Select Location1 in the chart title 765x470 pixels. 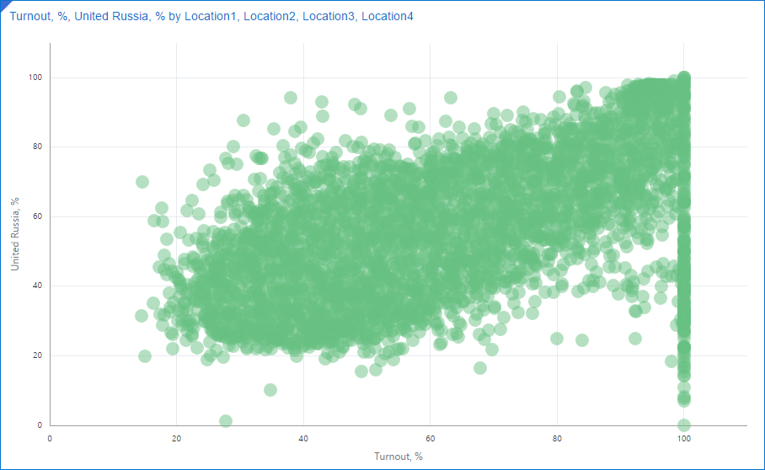point(211,16)
